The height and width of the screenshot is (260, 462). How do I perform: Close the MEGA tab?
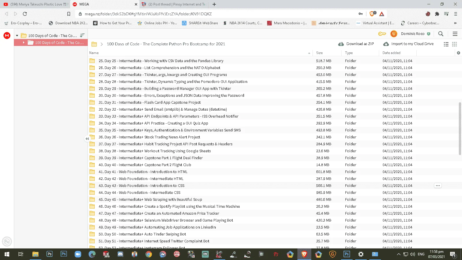136,4
